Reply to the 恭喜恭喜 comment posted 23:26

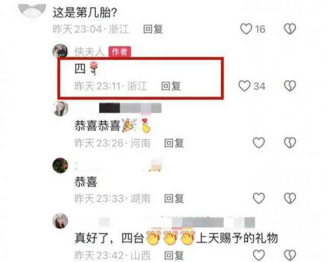pyautogui.click(x=174, y=143)
